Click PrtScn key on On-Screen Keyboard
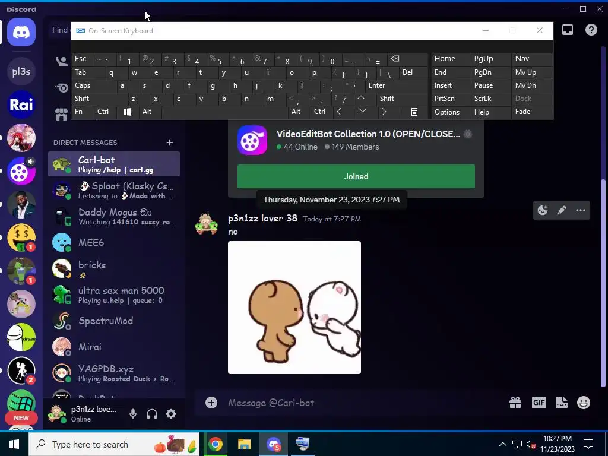Viewport: 608px width, 456px height. (451, 99)
